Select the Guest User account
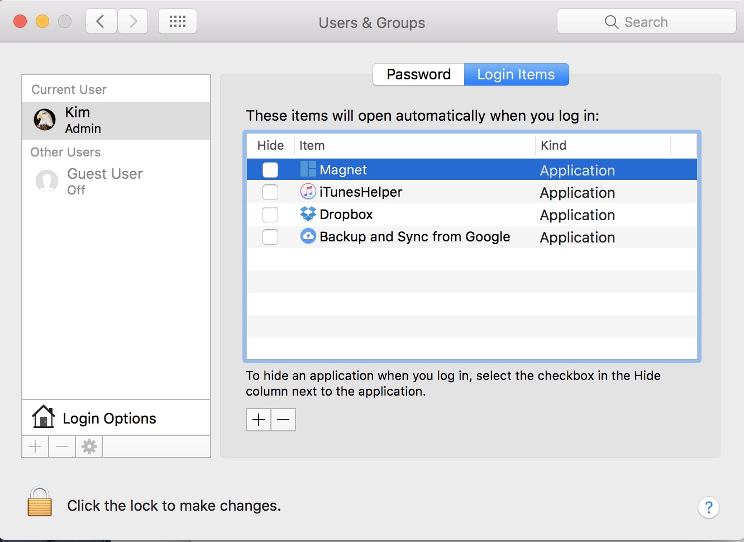 pos(105,181)
